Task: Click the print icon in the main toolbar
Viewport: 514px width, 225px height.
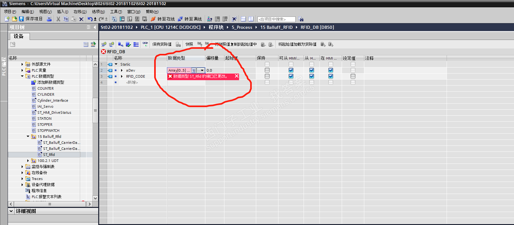Action: pos(49,19)
